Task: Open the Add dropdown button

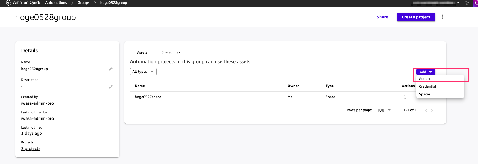Action: [426, 72]
